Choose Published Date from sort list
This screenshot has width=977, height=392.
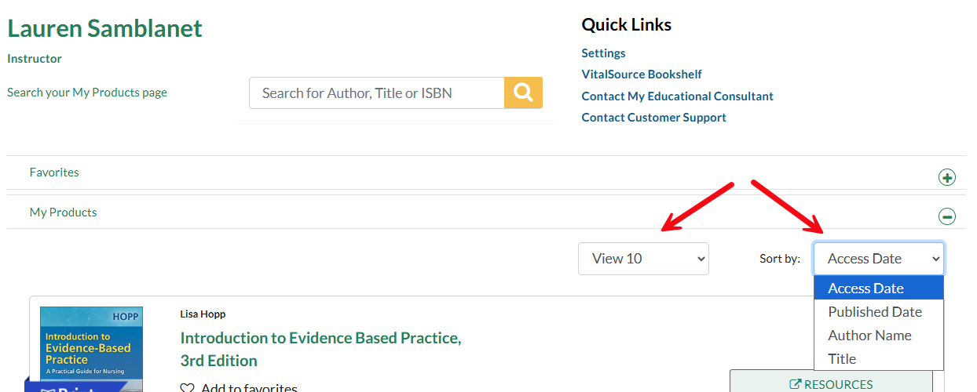pos(874,312)
